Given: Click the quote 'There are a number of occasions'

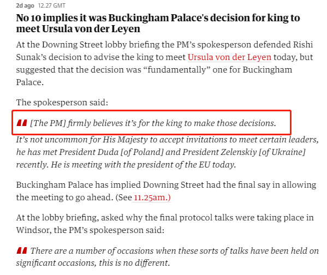Looking at the screenshot, I should [x=168, y=256].
